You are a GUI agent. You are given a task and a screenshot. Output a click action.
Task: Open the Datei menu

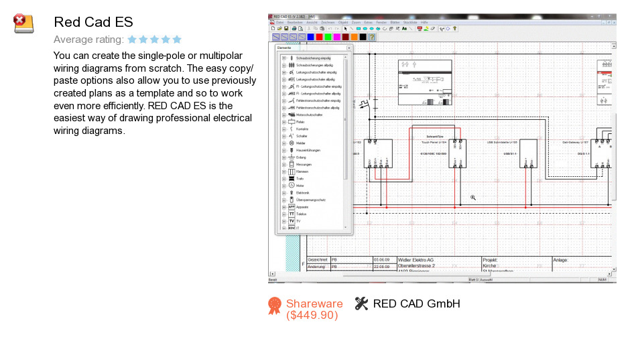click(279, 23)
